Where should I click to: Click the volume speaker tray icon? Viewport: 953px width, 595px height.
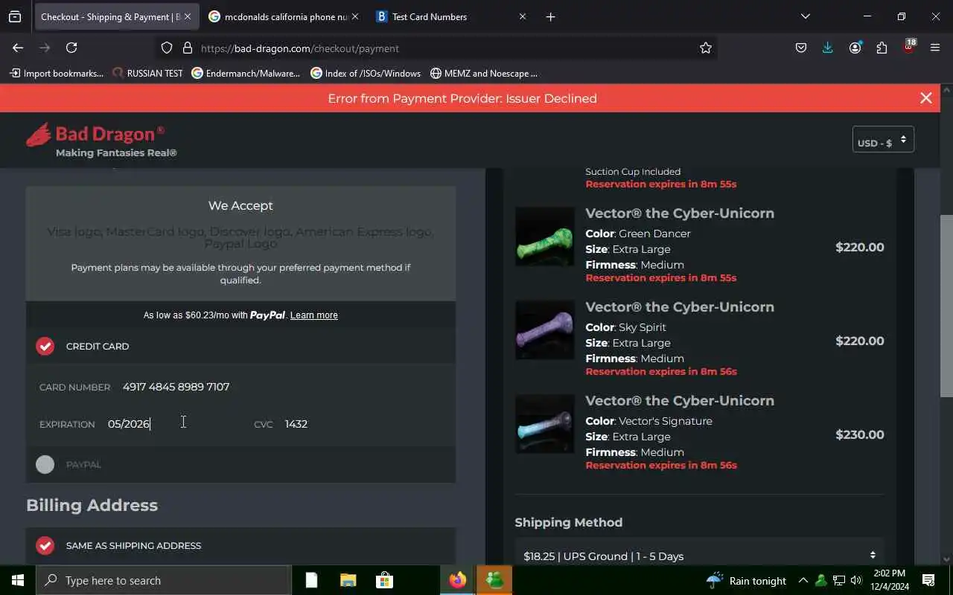pyautogui.click(x=856, y=580)
